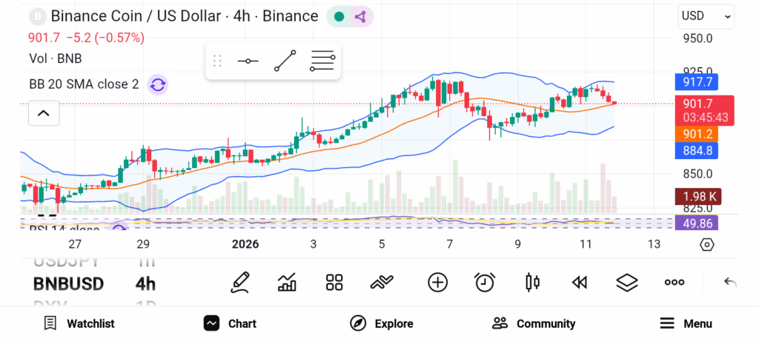Select the Fib retracement drawing tool
Image resolution: width=759 pixels, height=341 pixels.
(x=322, y=61)
